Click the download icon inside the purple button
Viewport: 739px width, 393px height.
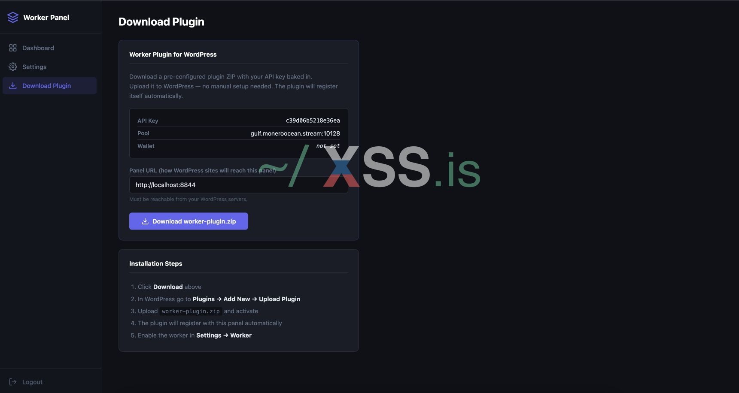click(x=145, y=221)
